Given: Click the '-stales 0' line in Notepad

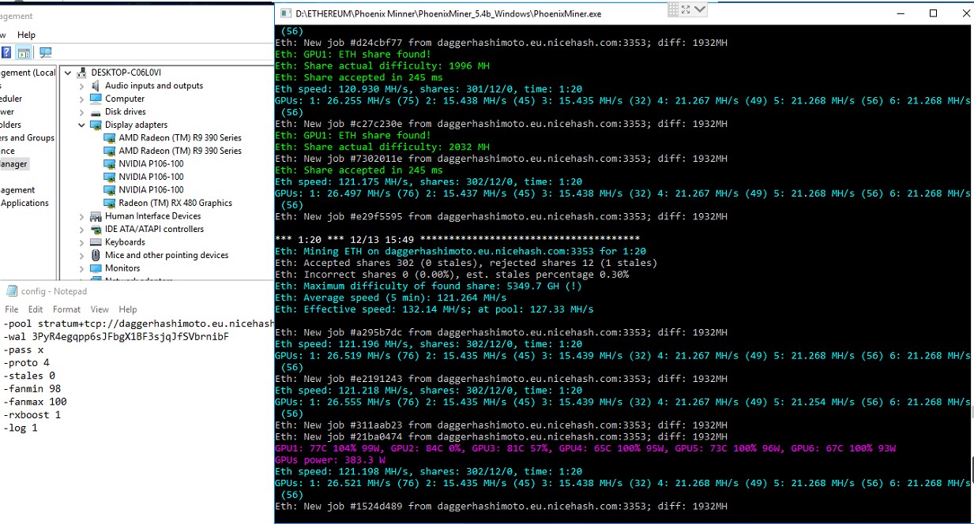Looking at the screenshot, I should pos(29,376).
